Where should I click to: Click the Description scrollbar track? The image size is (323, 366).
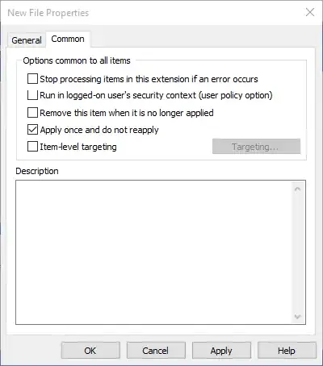(x=297, y=252)
